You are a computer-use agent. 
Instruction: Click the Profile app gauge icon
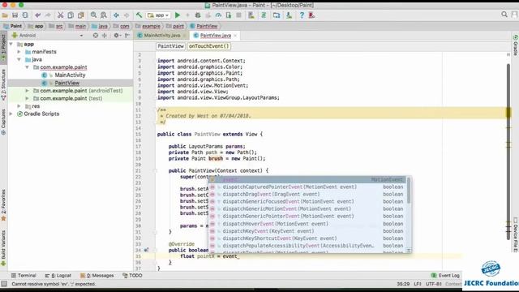[218, 15]
